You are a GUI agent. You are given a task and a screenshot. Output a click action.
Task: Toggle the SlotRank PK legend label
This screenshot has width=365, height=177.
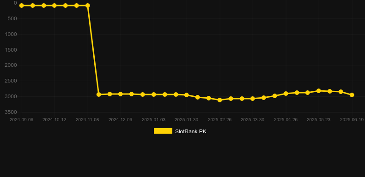click(x=191, y=131)
